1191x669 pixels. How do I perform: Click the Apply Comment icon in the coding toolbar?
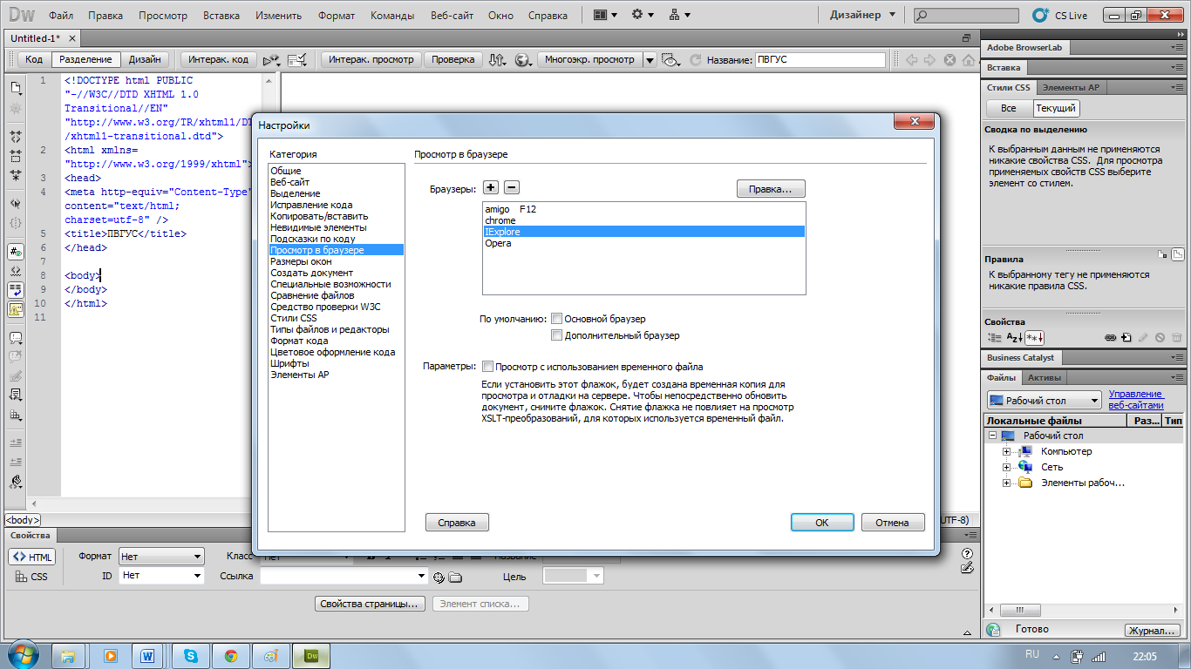(16, 337)
